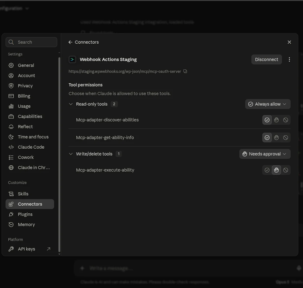Click the read-only tools count badge 2
Image resolution: width=303 pixels, height=288 pixels.
click(x=114, y=104)
